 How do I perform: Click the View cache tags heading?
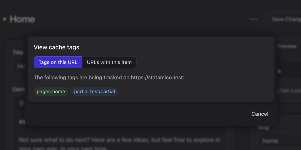point(56,47)
